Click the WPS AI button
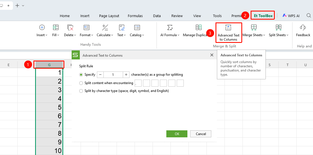 pyautogui.click(x=291, y=16)
